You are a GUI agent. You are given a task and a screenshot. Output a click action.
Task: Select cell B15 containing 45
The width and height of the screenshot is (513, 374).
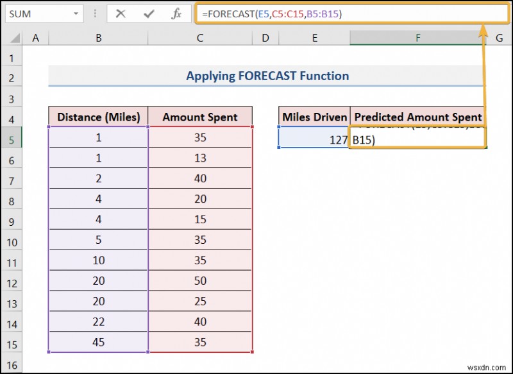click(x=97, y=343)
